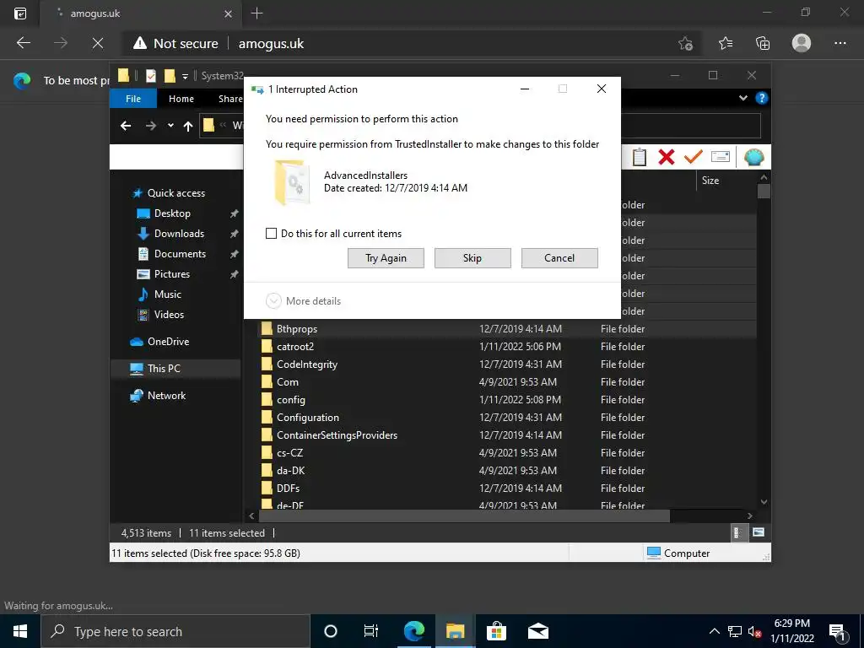Open Edge tab actions menu icon
This screenshot has height=648, width=864.
[x=20, y=13]
